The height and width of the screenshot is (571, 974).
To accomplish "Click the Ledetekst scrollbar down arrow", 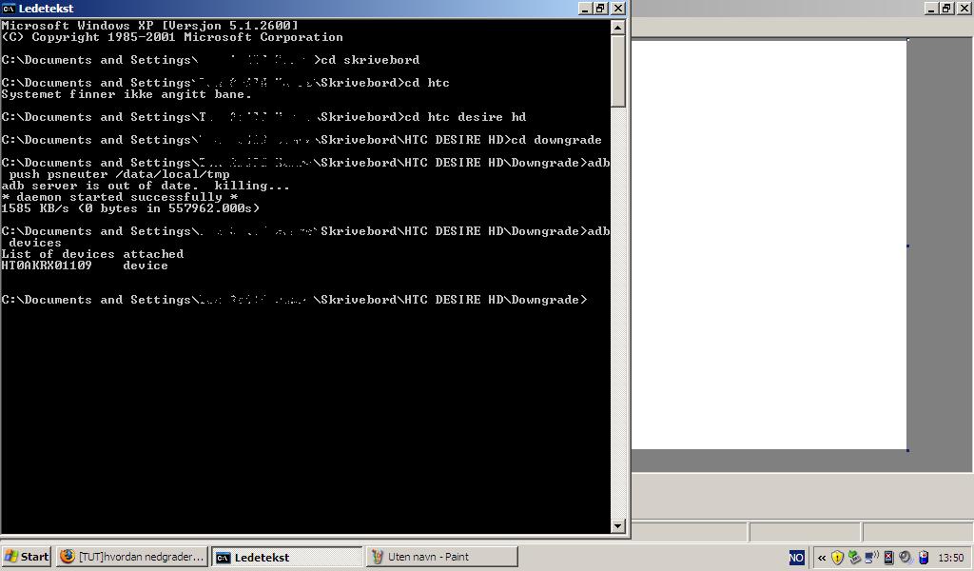I will 617,525.
